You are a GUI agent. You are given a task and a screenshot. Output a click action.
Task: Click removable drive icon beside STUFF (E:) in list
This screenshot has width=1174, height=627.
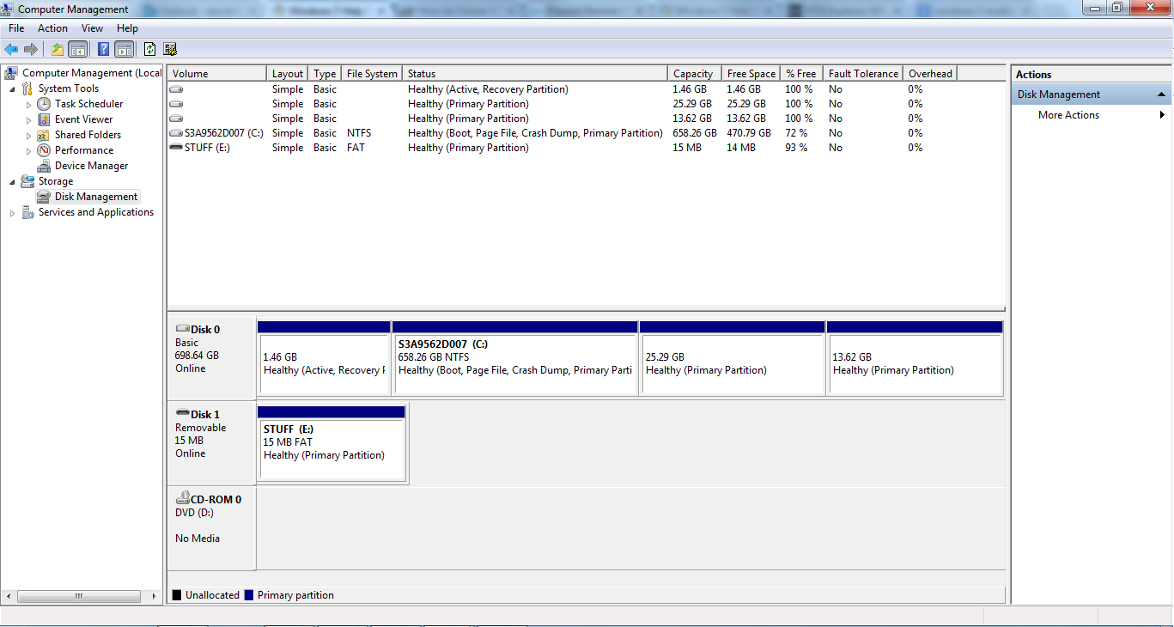pyautogui.click(x=176, y=148)
